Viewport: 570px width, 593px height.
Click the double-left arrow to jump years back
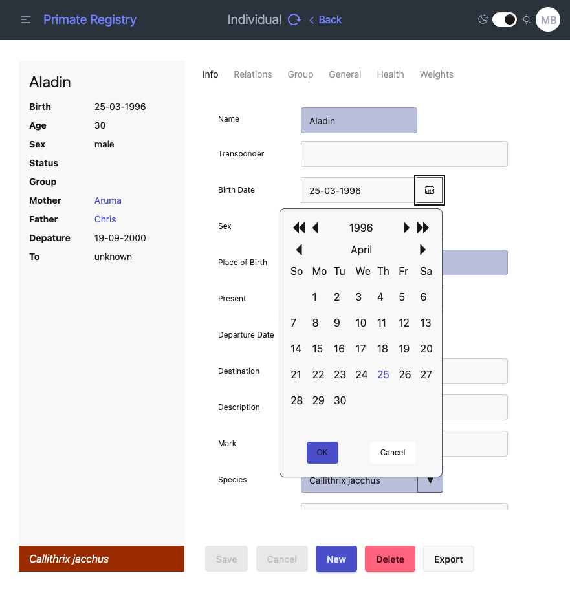[x=299, y=228]
